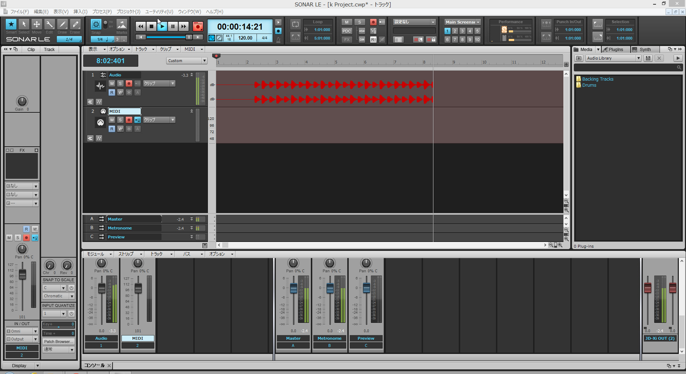Select the Erase tool

tap(75, 24)
